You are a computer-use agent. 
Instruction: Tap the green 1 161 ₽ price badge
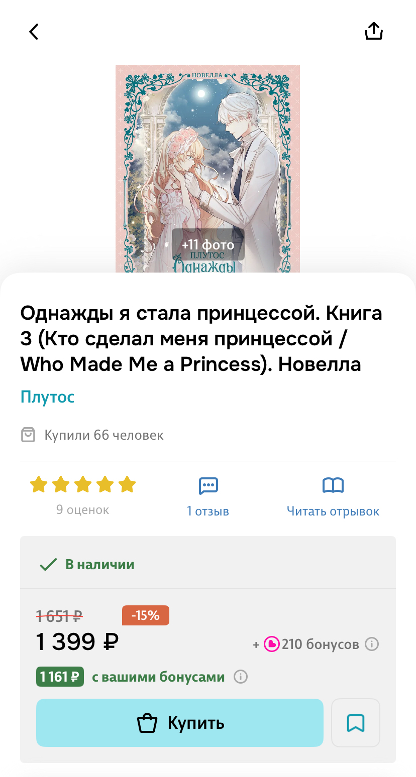60,677
